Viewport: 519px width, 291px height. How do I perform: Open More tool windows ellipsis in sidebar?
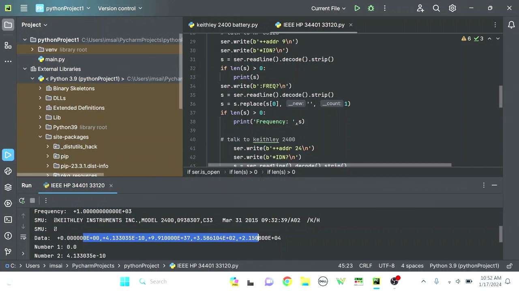tap(8, 61)
